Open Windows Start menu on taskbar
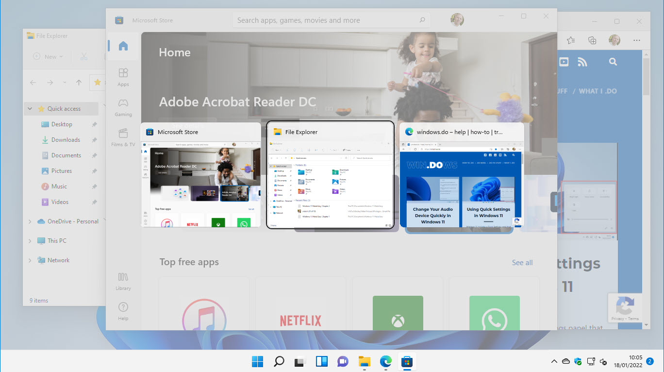Image resolution: width=664 pixels, height=372 pixels. [x=257, y=361]
